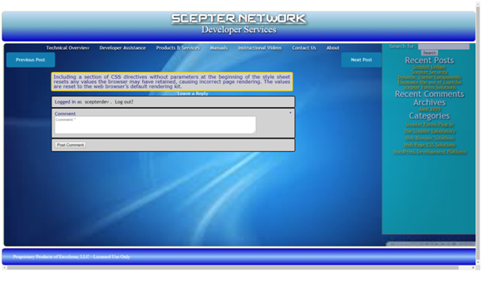The width and height of the screenshot is (482, 307).
Task: Open Web Page CSS Solutions category
Action: 430,145
